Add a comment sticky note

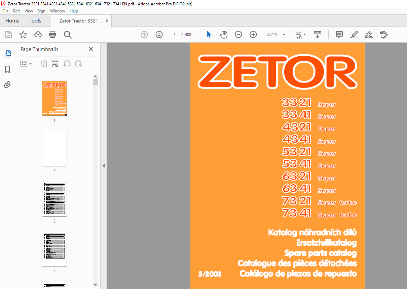[339, 35]
